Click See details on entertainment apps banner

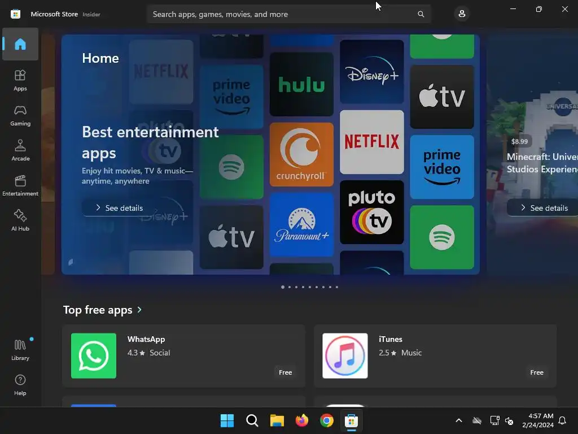pos(120,208)
